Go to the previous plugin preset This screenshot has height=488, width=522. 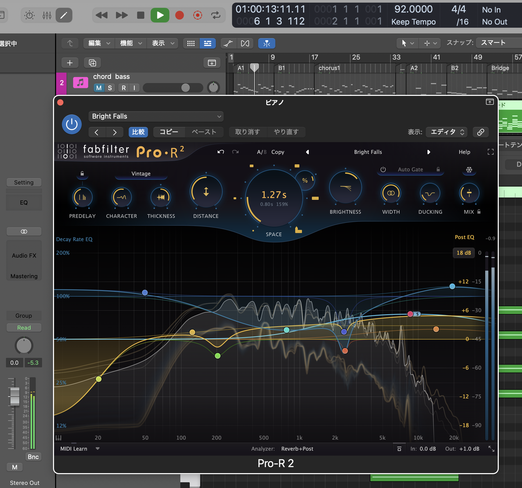pos(96,132)
